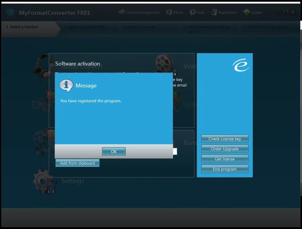Screen dimensions: 302x229
Task: Click the MyFormatConverter FREE title text
Action: click(x=55, y=13)
